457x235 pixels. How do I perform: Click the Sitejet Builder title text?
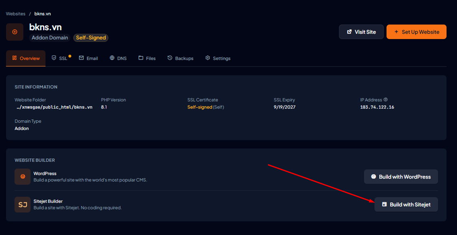pyautogui.click(x=48, y=201)
